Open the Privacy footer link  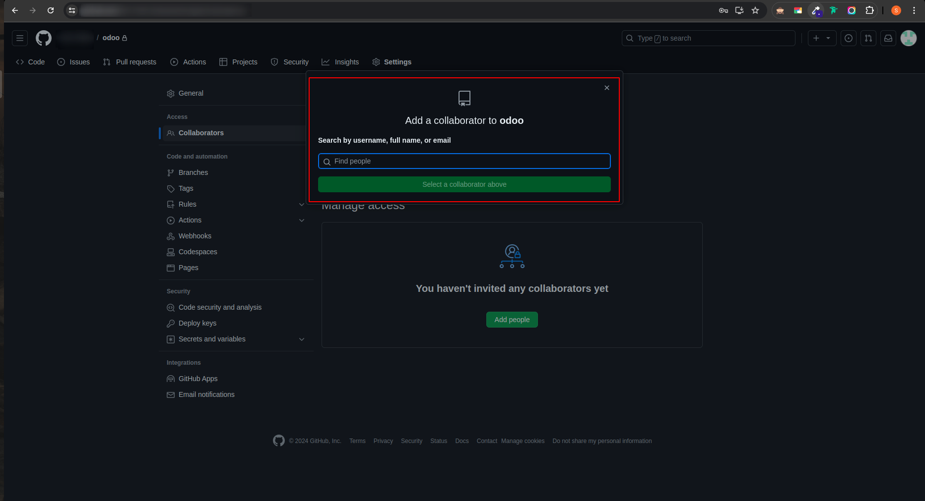coord(383,441)
